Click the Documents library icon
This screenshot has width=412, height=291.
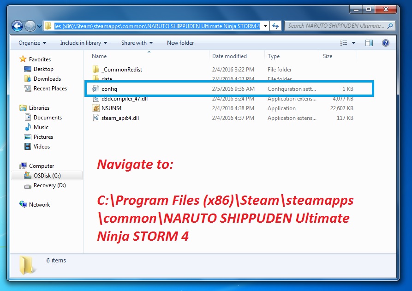click(28, 117)
